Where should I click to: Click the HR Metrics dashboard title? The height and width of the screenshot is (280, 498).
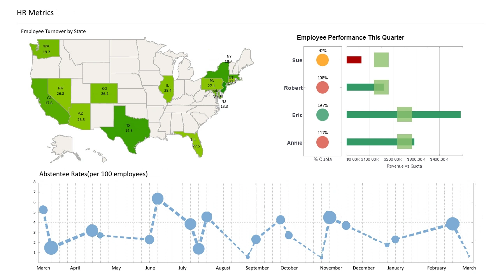point(35,12)
